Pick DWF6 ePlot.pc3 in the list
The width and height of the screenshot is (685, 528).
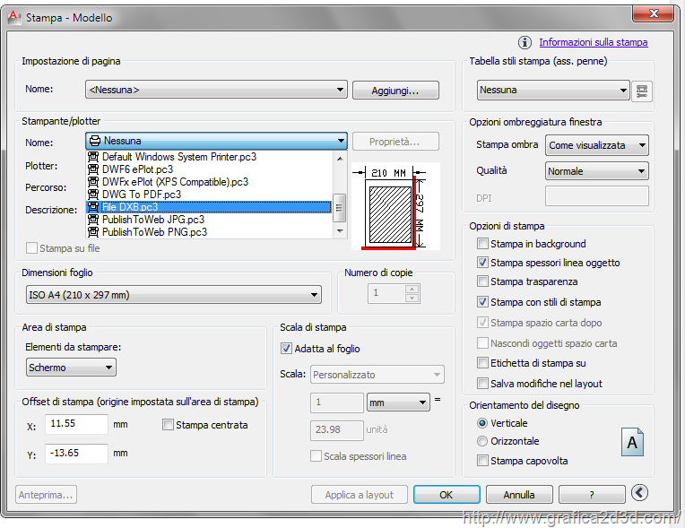[x=137, y=169]
